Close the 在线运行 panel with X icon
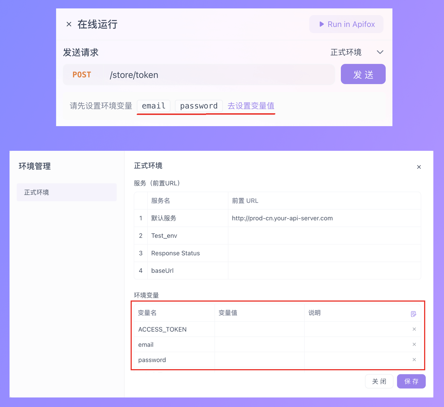The height and width of the screenshot is (407, 444). tap(69, 24)
